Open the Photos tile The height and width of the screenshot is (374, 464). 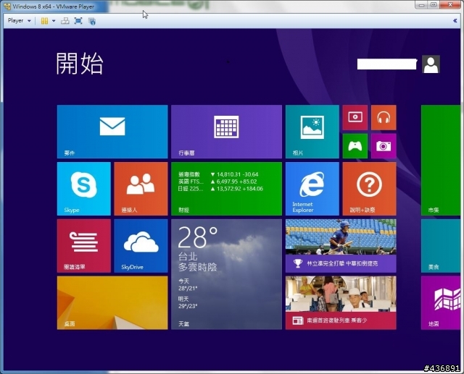pos(312,132)
